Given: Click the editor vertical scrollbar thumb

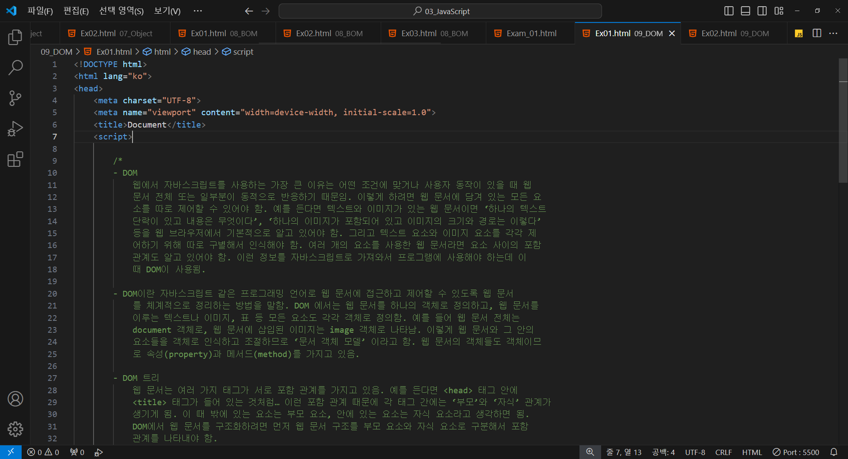Looking at the screenshot, I should tap(843, 120).
